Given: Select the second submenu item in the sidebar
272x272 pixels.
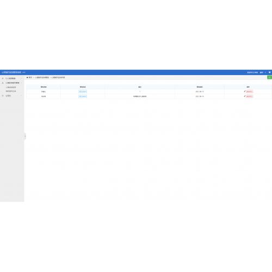Looking at the screenshot, I should [11, 91].
